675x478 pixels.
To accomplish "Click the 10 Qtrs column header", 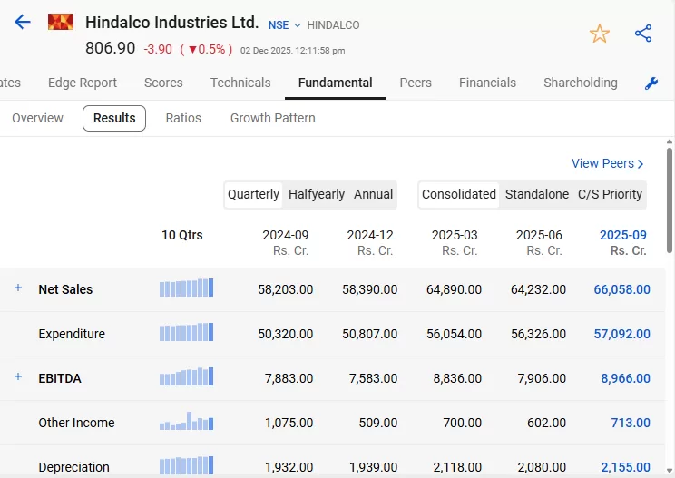I will point(182,235).
